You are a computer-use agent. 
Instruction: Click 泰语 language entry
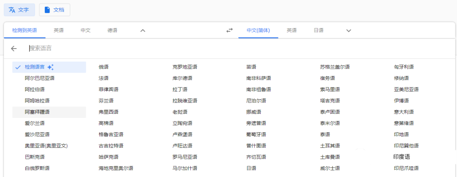325,134
